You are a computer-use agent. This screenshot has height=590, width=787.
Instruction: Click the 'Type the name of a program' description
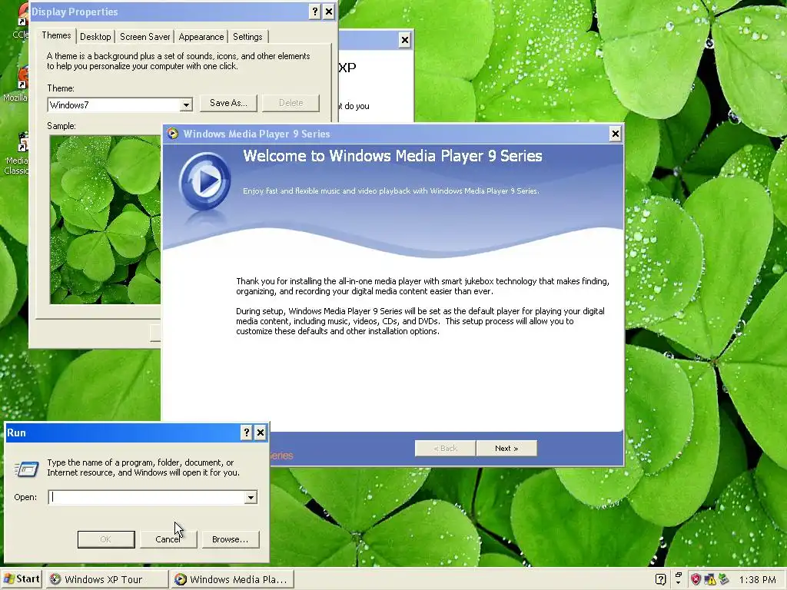tap(144, 468)
